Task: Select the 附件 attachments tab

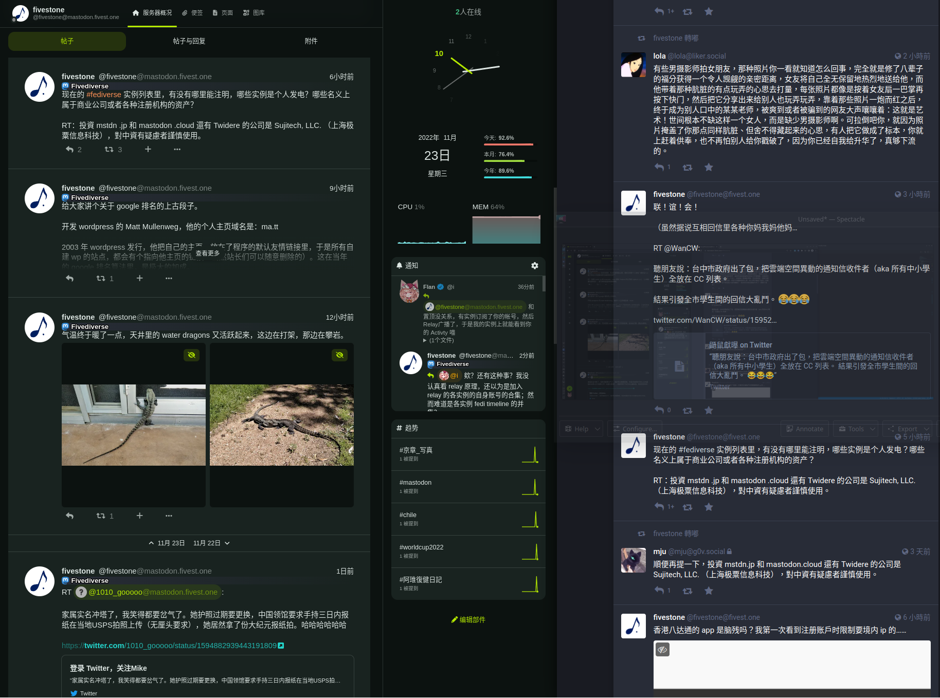Action: tap(311, 41)
